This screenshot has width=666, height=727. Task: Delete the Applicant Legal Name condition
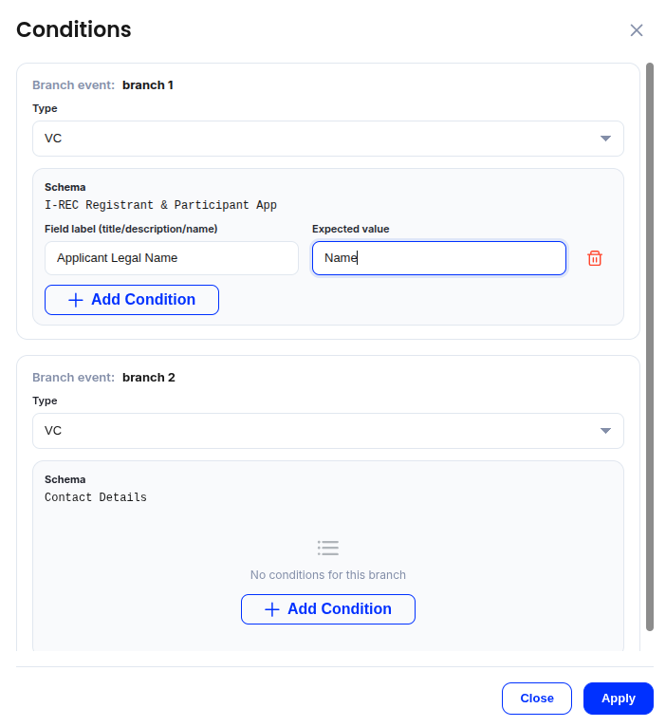pos(595,258)
